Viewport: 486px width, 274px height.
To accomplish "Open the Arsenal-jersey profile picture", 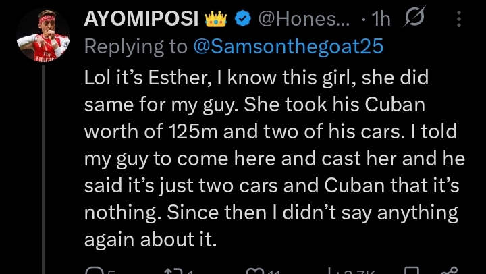I will coord(45,38).
